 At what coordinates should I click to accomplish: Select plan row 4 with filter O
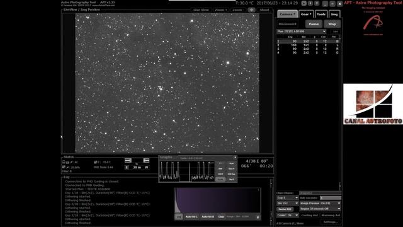pyautogui.click(x=308, y=52)
